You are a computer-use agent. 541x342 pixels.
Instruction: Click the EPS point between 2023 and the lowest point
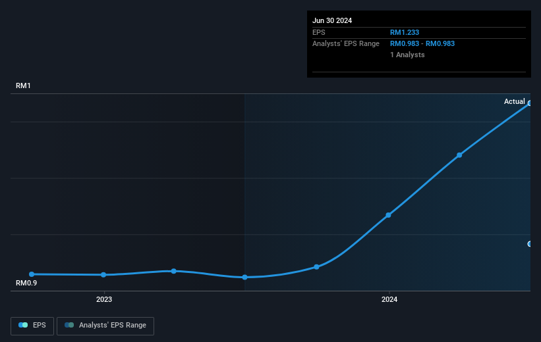(x=173, y=271)
